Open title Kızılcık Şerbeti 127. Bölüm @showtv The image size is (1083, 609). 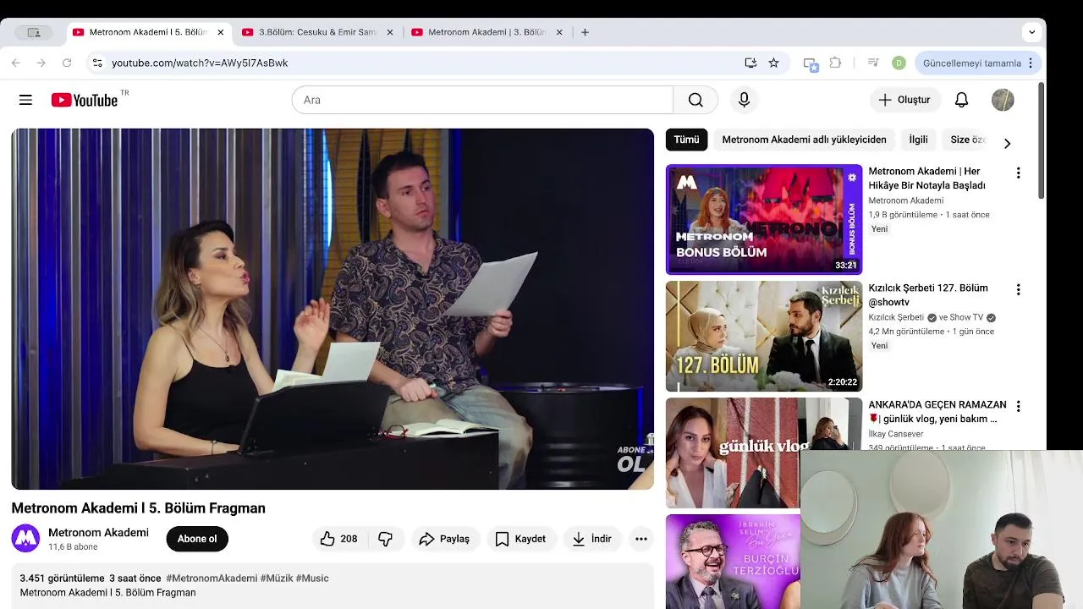(928, 295)
